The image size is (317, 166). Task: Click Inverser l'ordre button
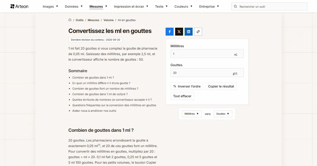tap(187, 86)
